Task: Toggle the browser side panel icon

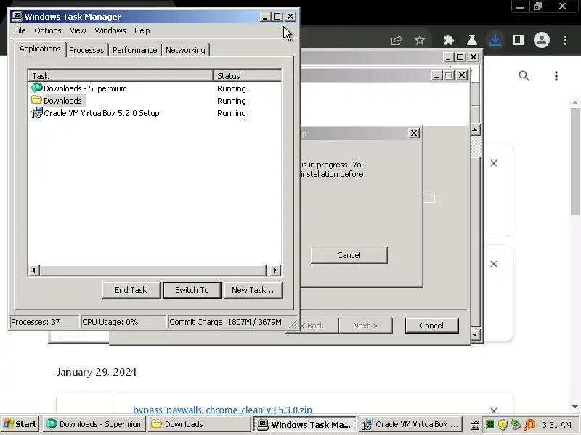Action: [519, 40]
